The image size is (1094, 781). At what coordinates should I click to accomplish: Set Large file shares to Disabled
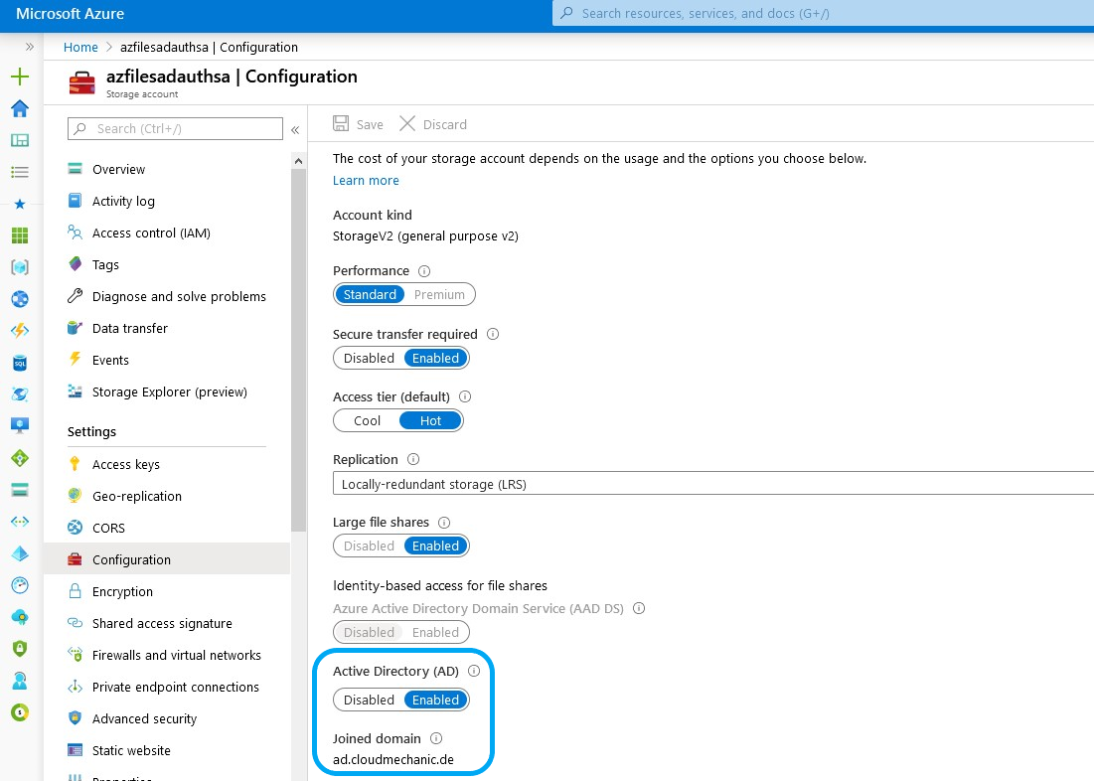click(x=369, y=546)
